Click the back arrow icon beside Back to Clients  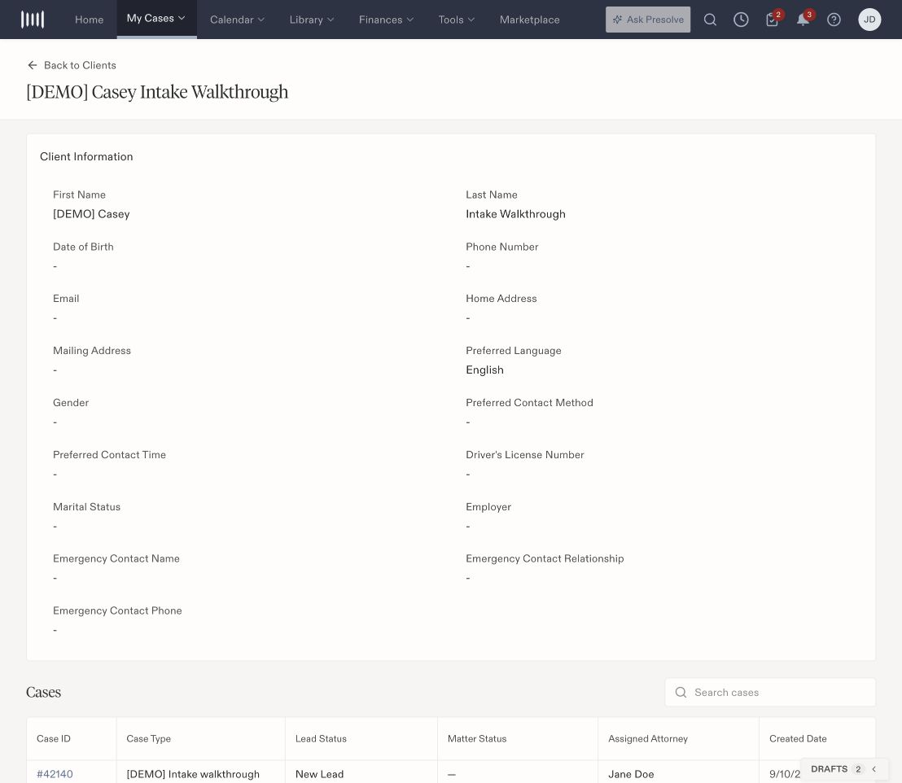[x=33, y=65]
